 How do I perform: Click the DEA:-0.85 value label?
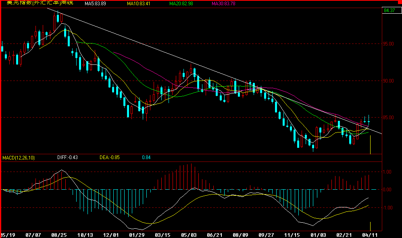tap(110, 158)
